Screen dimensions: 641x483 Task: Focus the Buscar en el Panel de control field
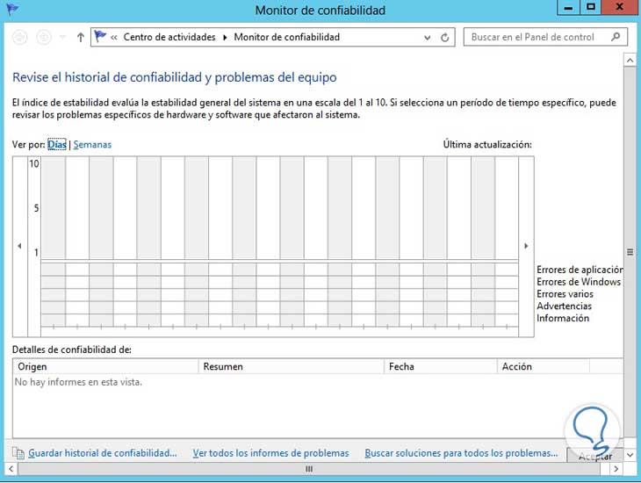pos(539,37)
